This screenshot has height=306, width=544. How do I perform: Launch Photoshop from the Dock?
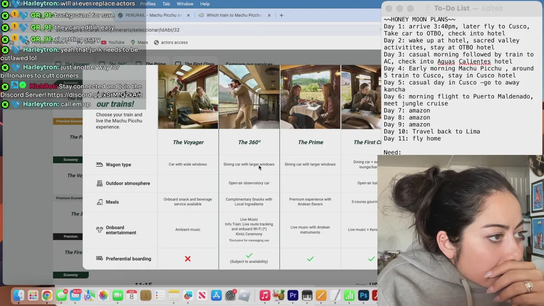click(363, 295)
